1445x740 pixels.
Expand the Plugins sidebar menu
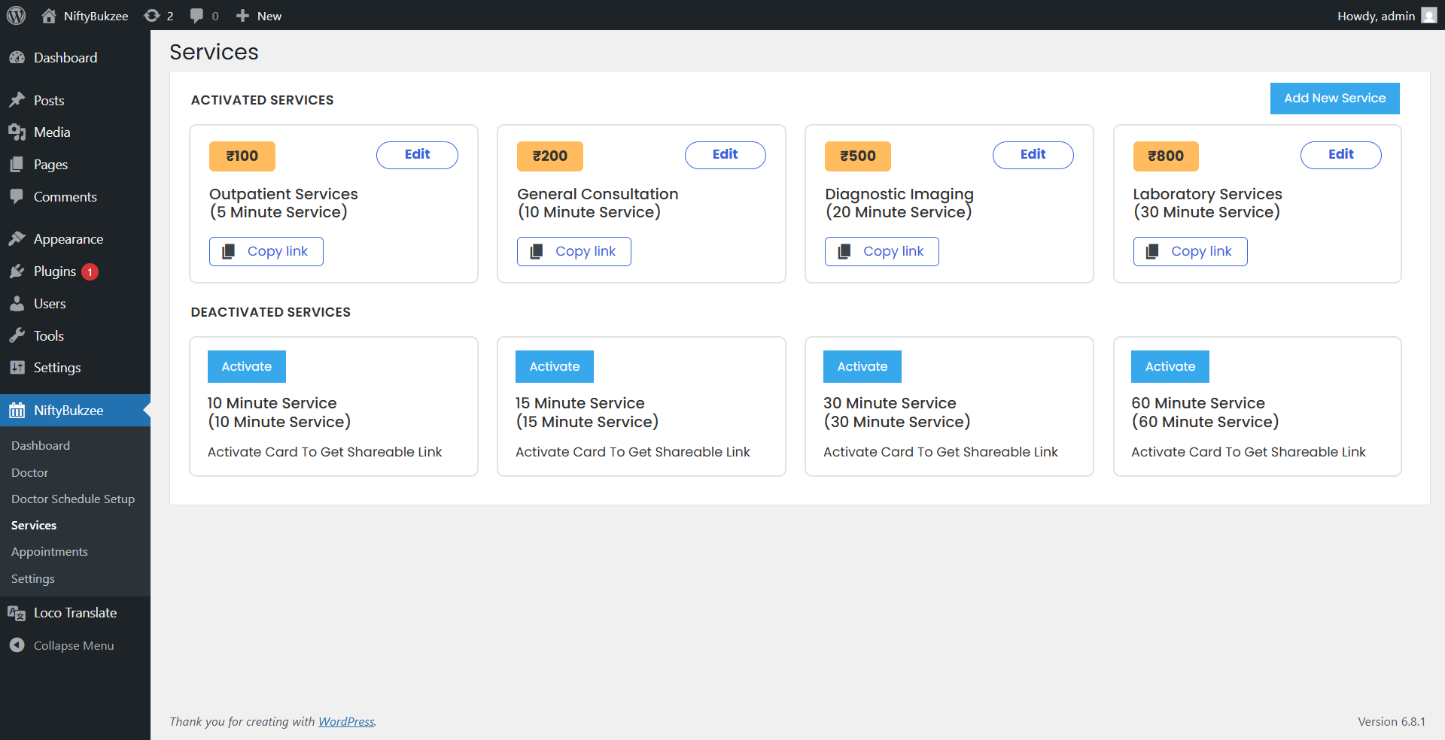(x=55, y=271)
